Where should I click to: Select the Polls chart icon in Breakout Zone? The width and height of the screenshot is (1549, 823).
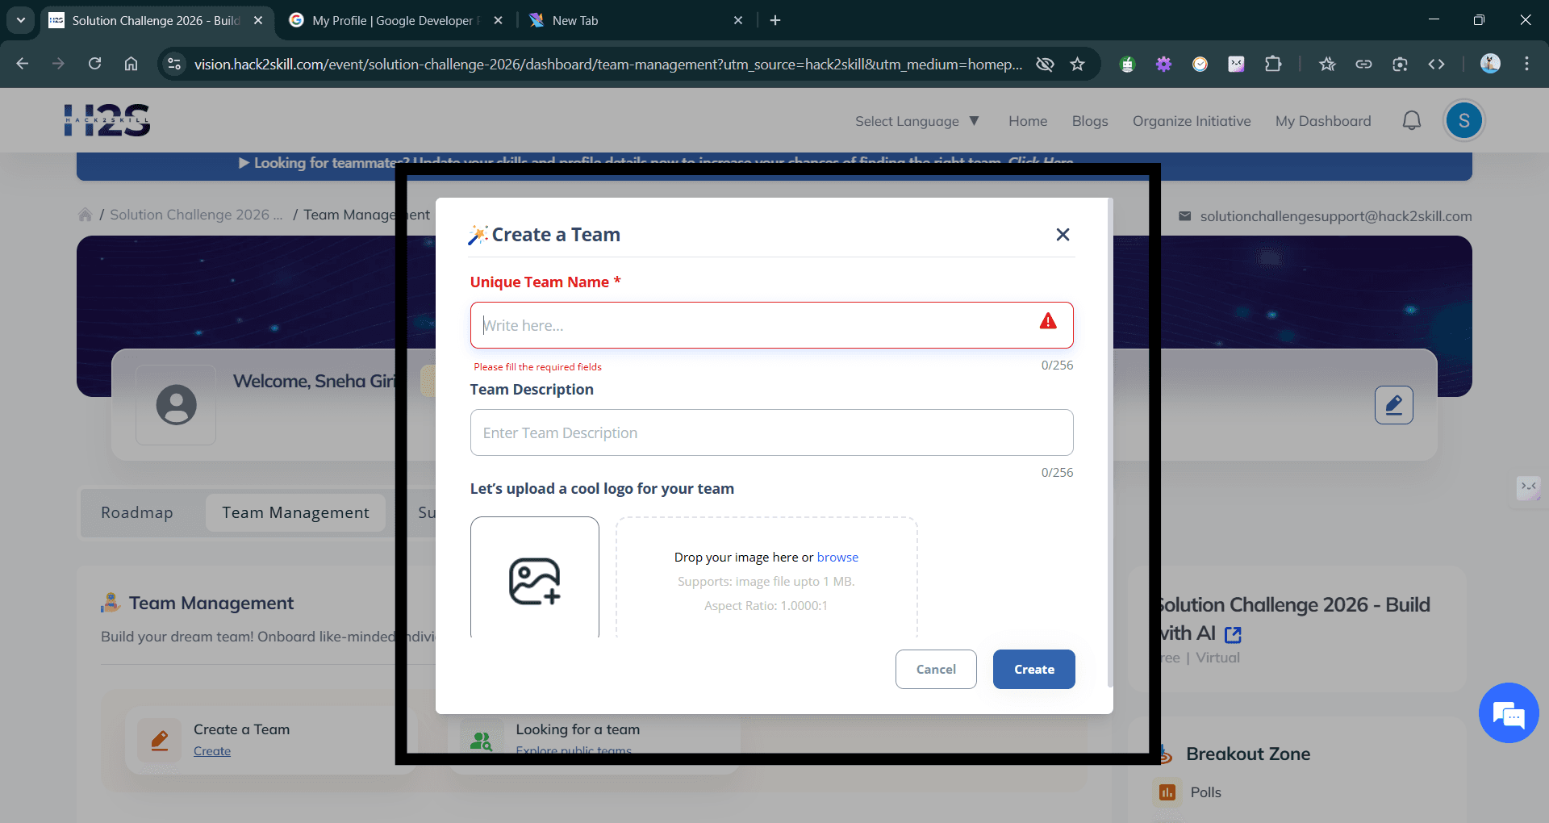tap(1166, 792)
